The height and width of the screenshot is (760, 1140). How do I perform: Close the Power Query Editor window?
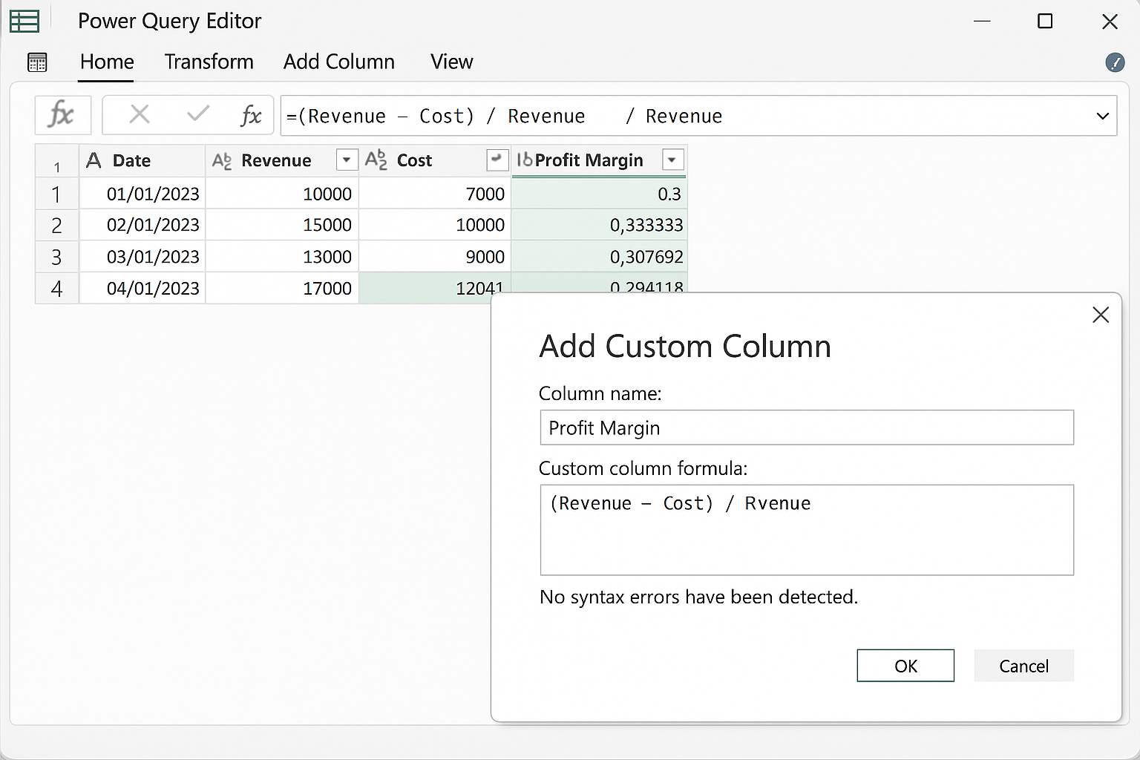[x=1110, y=22]
